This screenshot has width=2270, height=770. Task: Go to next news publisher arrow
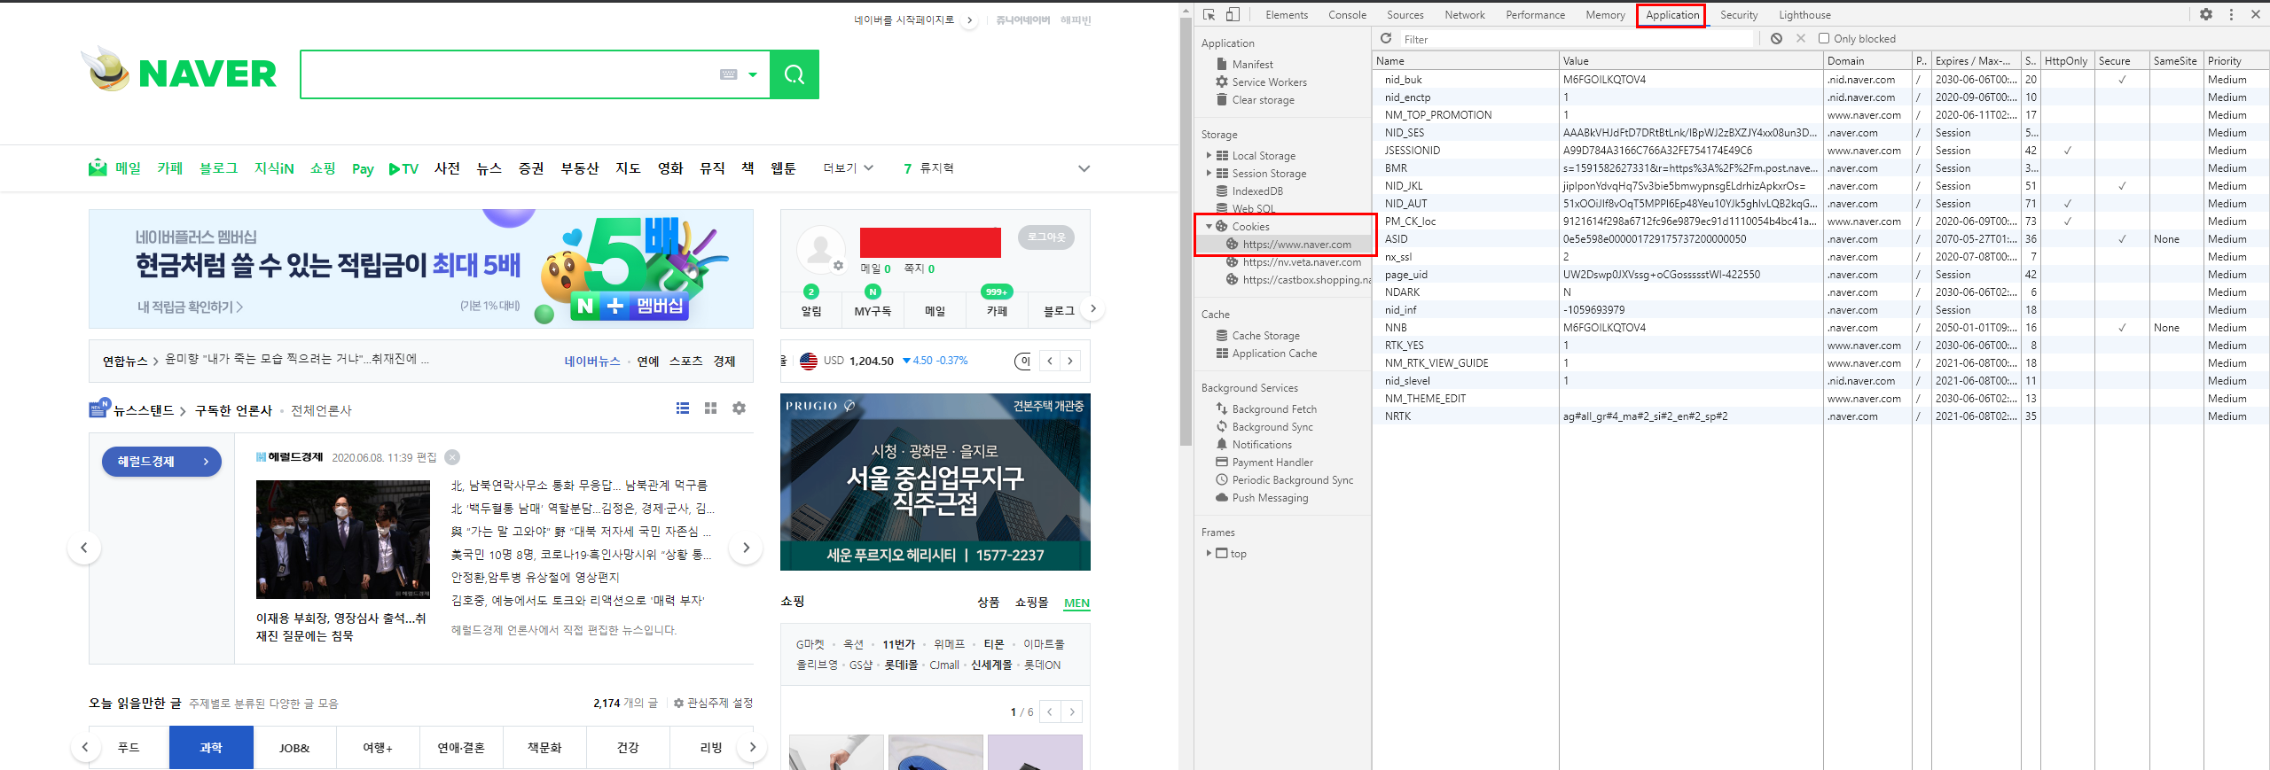(x=746, y=548)
